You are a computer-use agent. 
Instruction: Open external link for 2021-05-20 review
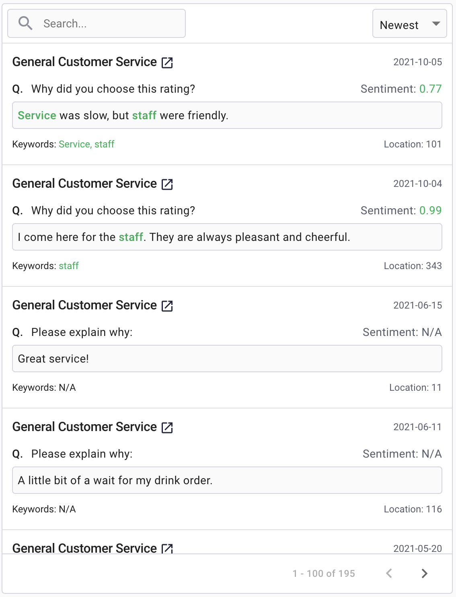[x=167, y=548]
